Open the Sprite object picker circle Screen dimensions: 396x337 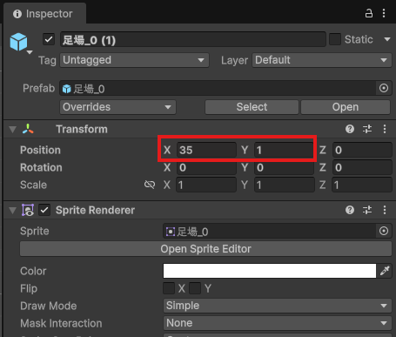click(x=384, y=231)
